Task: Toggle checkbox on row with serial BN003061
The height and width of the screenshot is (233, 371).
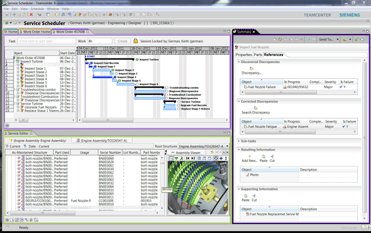Action: click(x=19, y=166)
